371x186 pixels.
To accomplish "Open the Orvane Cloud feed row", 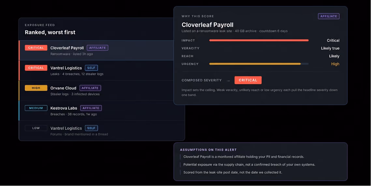I will tap(102, 91).
